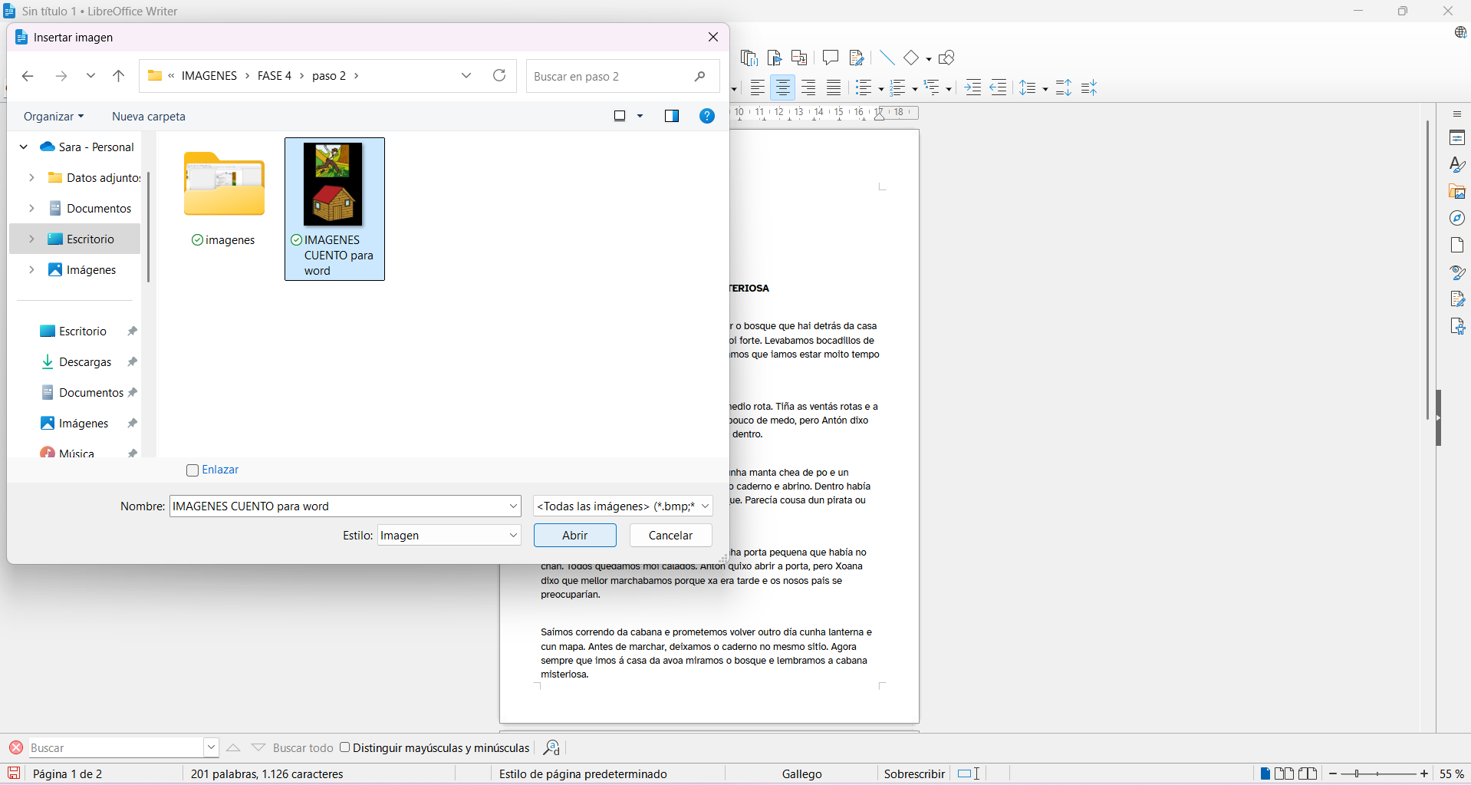Click the Center alignment icon
The image size is (1471, 785).
click(782, 88)
